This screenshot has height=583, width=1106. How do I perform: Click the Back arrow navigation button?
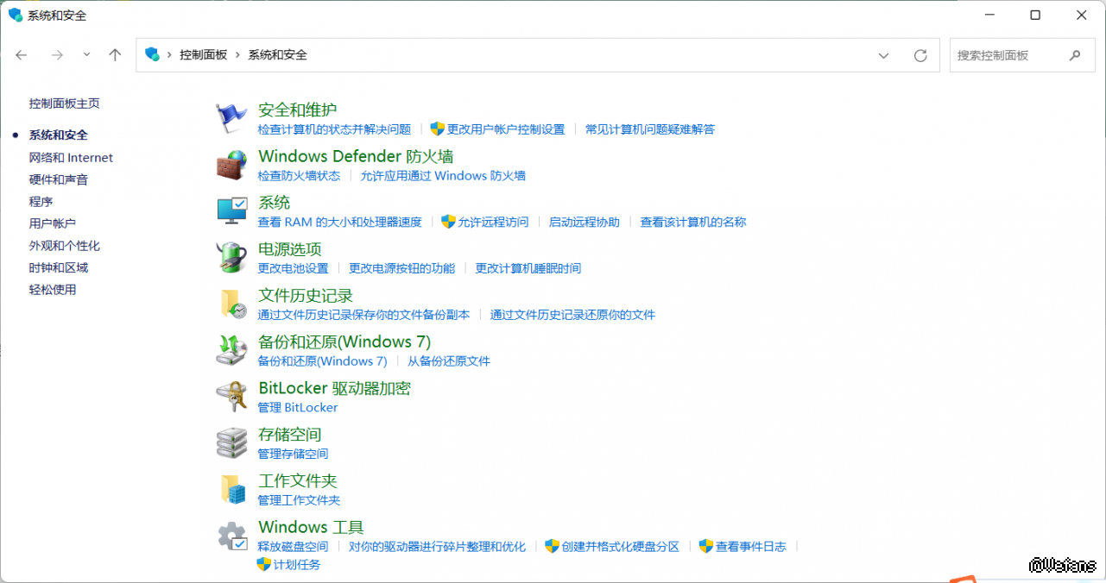coord(22,55)
